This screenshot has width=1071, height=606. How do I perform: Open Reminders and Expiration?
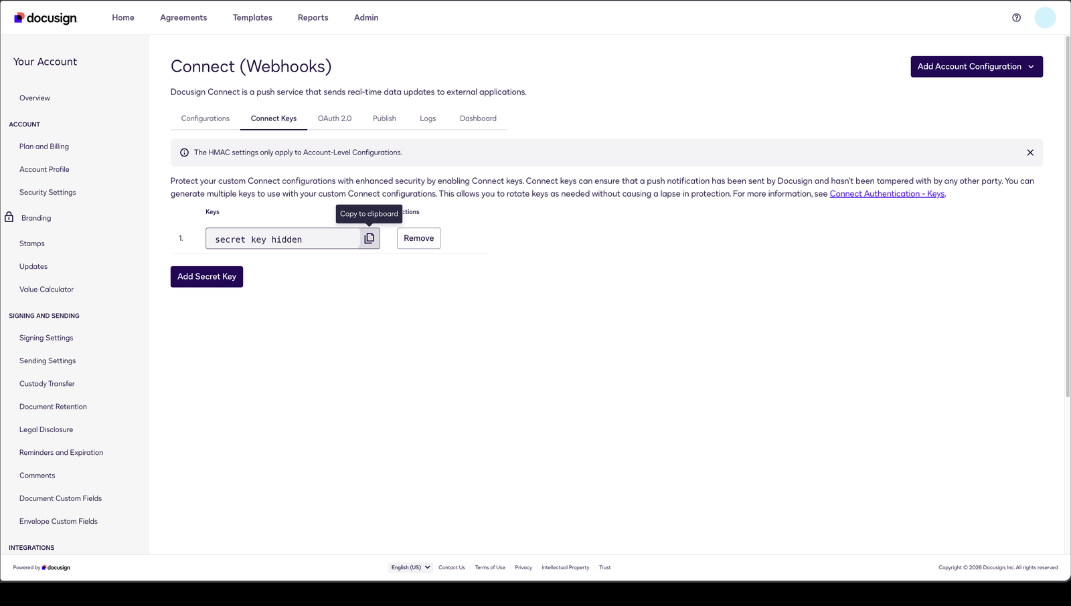pos(61,453)
